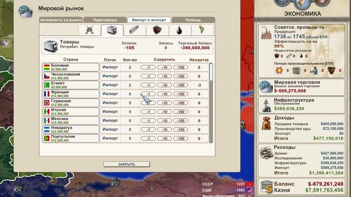This screenshot has height=197, width=351.
Task: Click the Mexico flag icon
Action: pyautogui.click(x=47, y=120)
